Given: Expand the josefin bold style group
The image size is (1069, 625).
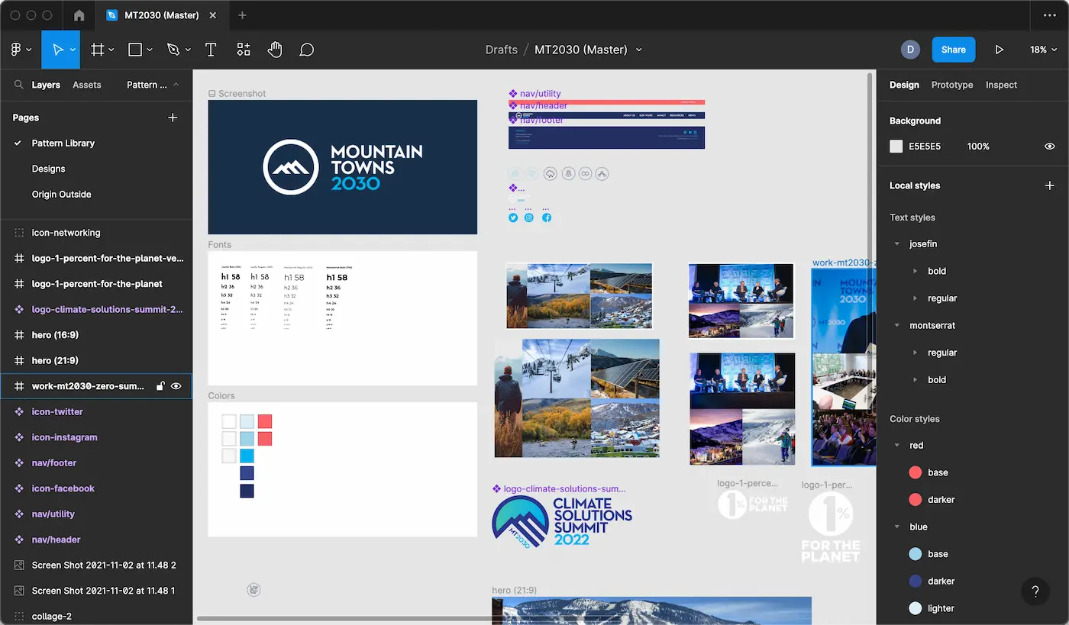Looking at the screenshot, I should 916,271.
